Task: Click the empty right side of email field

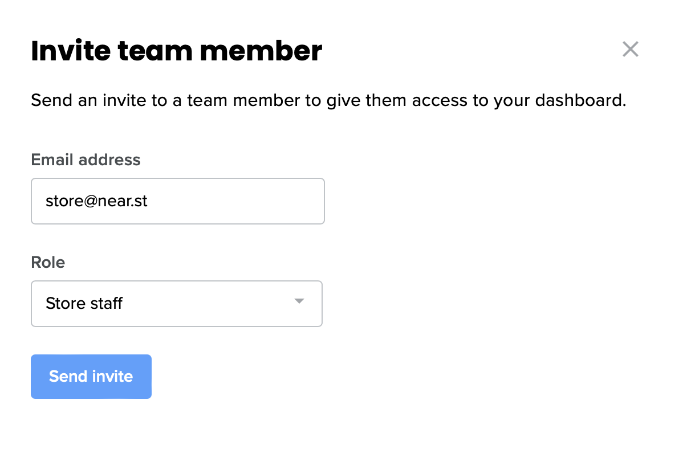Action: [257, 201]
